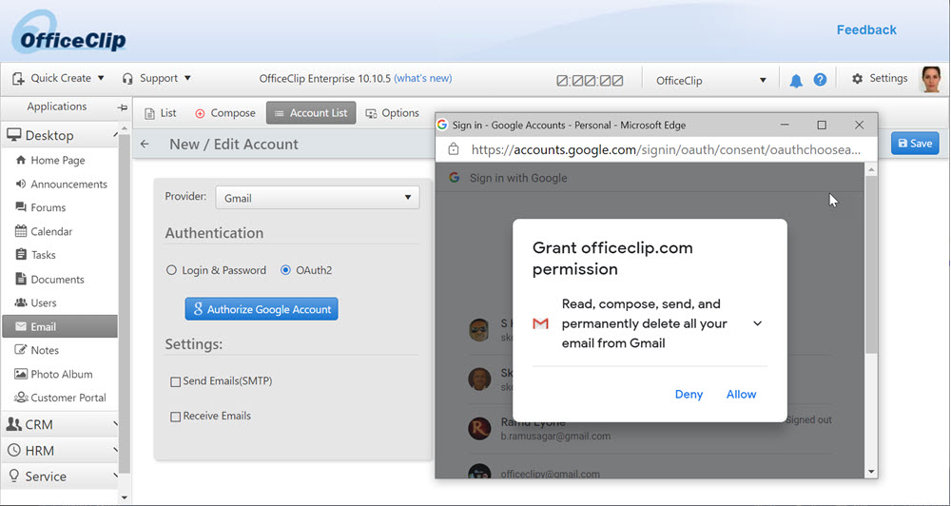The height and width of the screenshot is (506, 951).
Task: Open Settings gear in the top bar
Action: [880, 78]
